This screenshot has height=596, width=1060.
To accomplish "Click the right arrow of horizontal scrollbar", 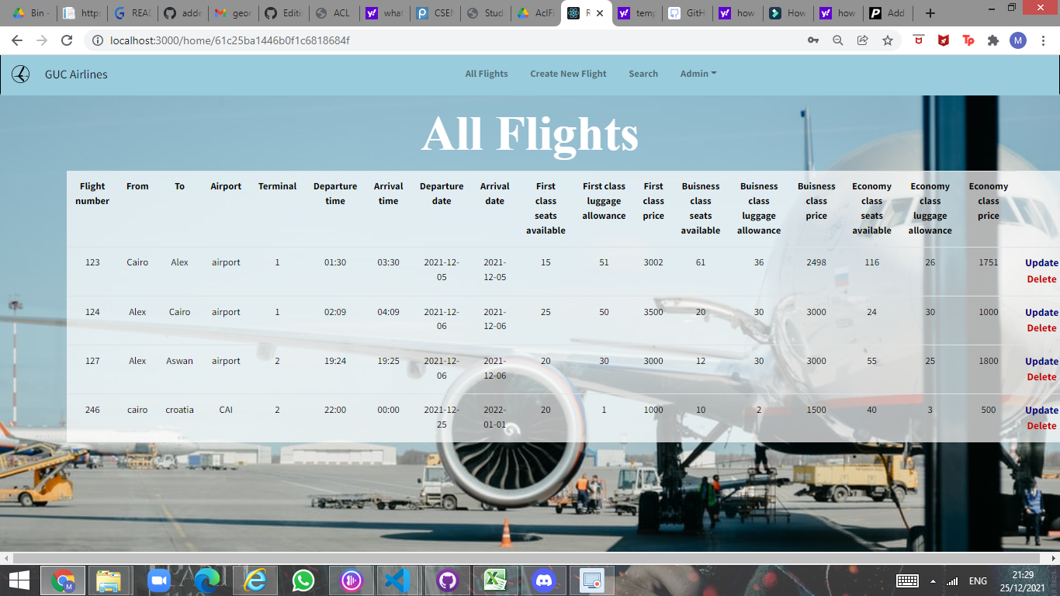I will (x=1054, y=558).
